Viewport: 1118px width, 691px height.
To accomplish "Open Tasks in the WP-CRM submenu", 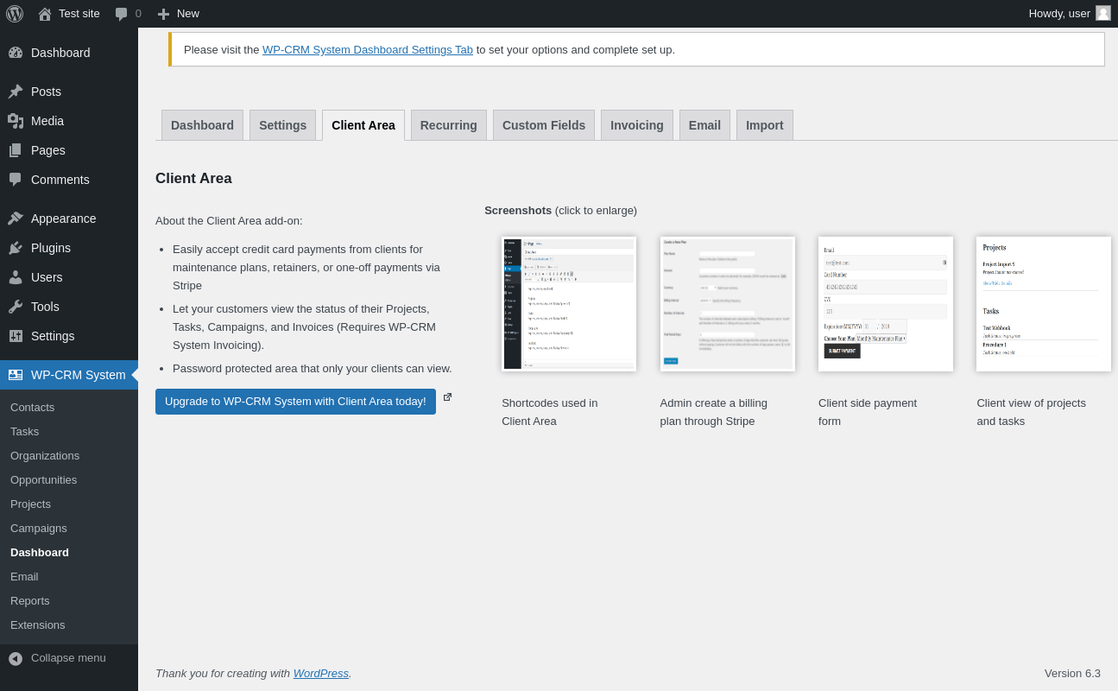I will click(24, 432).
